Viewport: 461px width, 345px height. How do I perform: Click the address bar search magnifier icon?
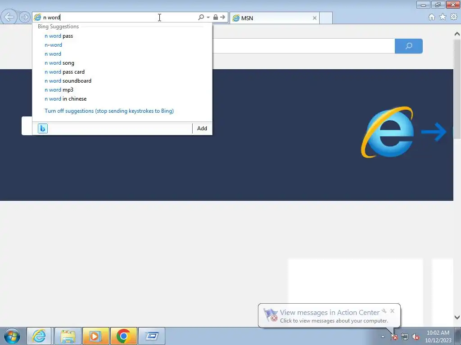point(201,18)
